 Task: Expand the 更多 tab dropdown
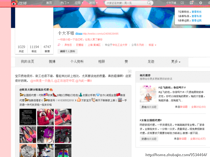click(176, 62)
